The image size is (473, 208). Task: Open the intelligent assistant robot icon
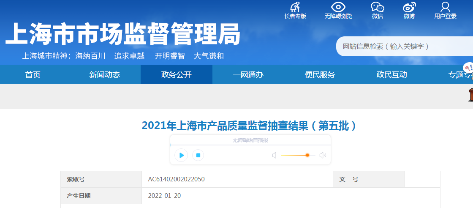(468, 69)
